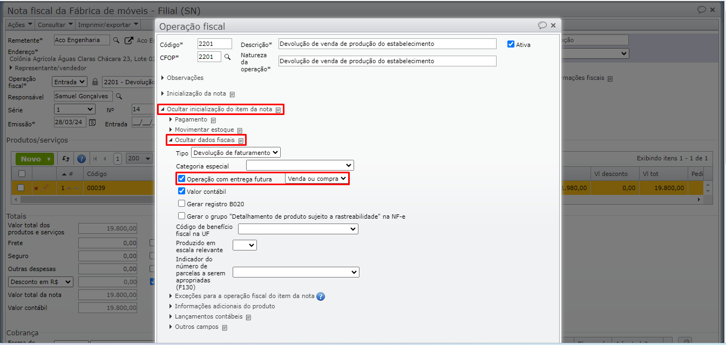Click Natureza da operação input field
Screen dimensions: 726x345
coord(387,61)
